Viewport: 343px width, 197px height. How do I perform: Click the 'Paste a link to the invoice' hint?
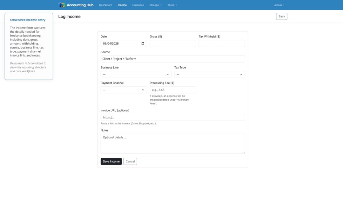tap(128, 123)
